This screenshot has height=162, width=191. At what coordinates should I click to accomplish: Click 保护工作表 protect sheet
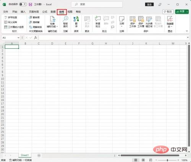coord(133,22)
